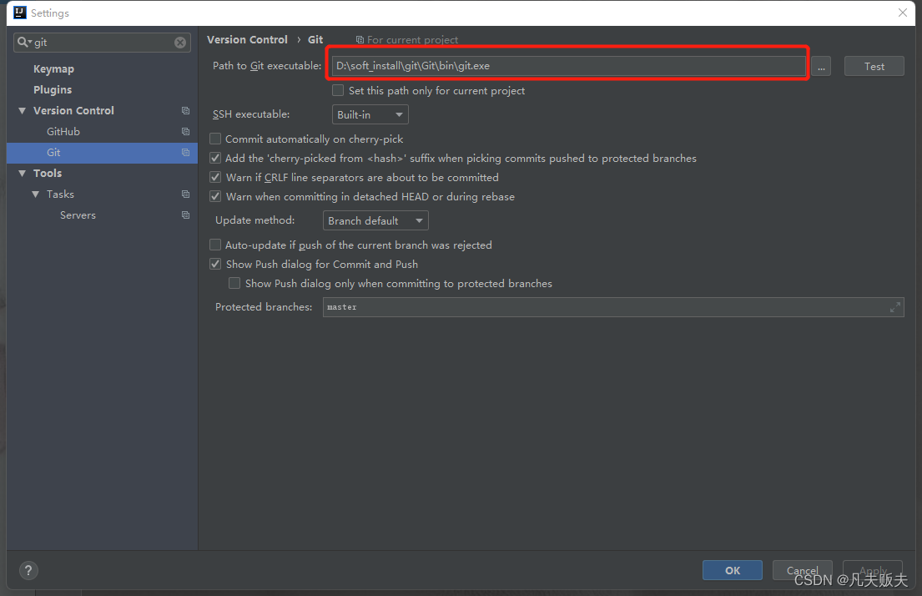This screenshot has height=596, width=922.
Task: Click project-level icon beside GitHub row
Action: point(185,132)
